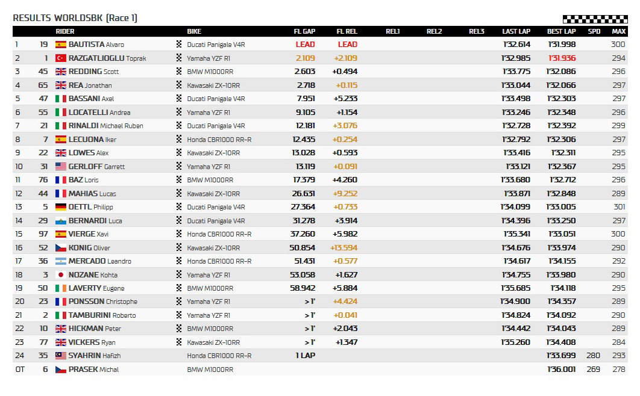This screenshot has width=640, height=396.
Task: Click the Turkish flag beside Razgatlioglu
Action: pyautogui.click(x=60, y=58)
